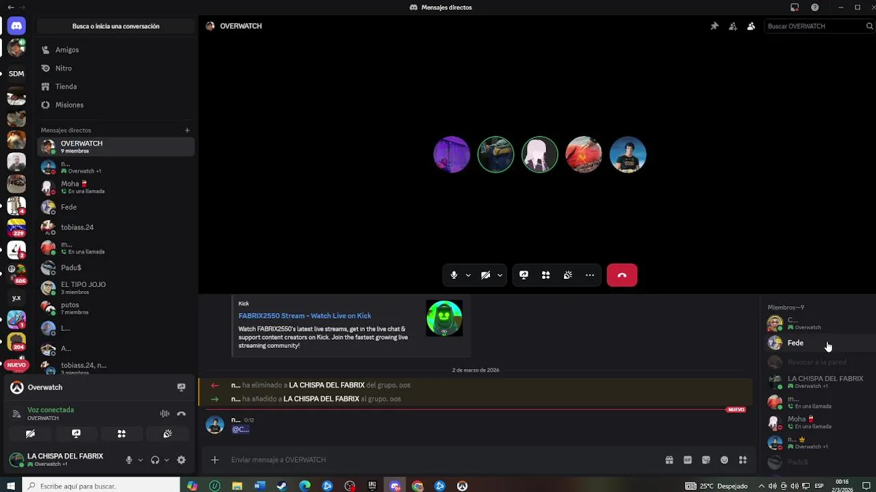Image resolution: width=876 pixels, height=492 pixels.
Task: Mute microphone in user panel
Action: click(x=129, y=460)
